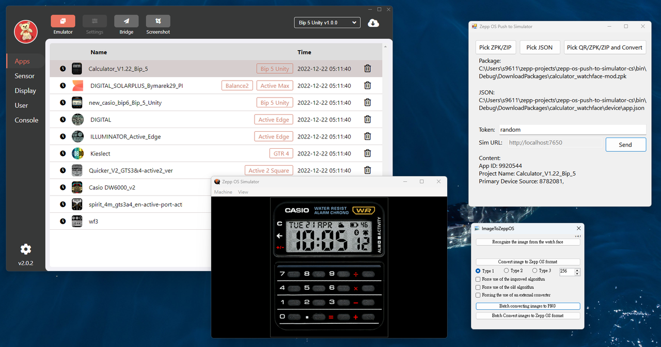Open the Bridge tool

coord(127,21)
